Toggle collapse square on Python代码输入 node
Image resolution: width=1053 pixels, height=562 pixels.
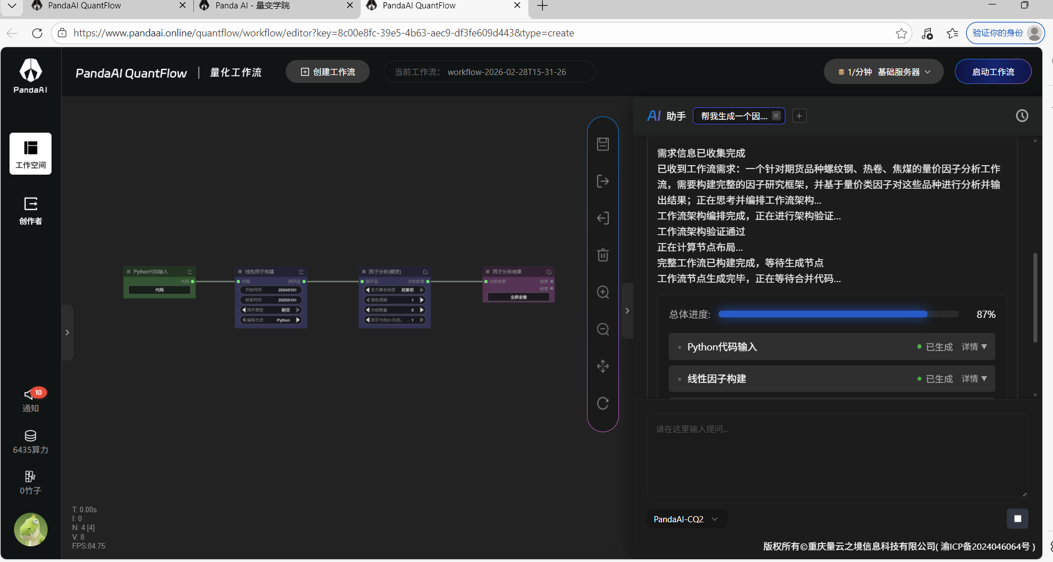coord(128,271)
